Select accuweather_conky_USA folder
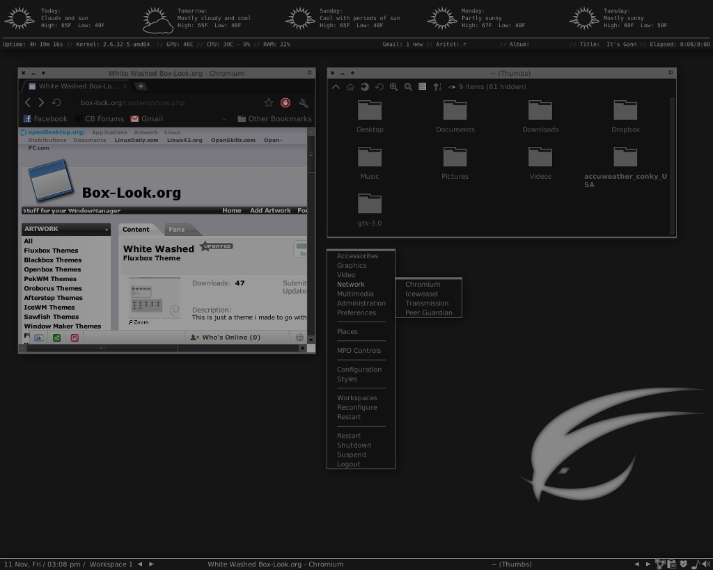The image size is (713, 570). 625,167
